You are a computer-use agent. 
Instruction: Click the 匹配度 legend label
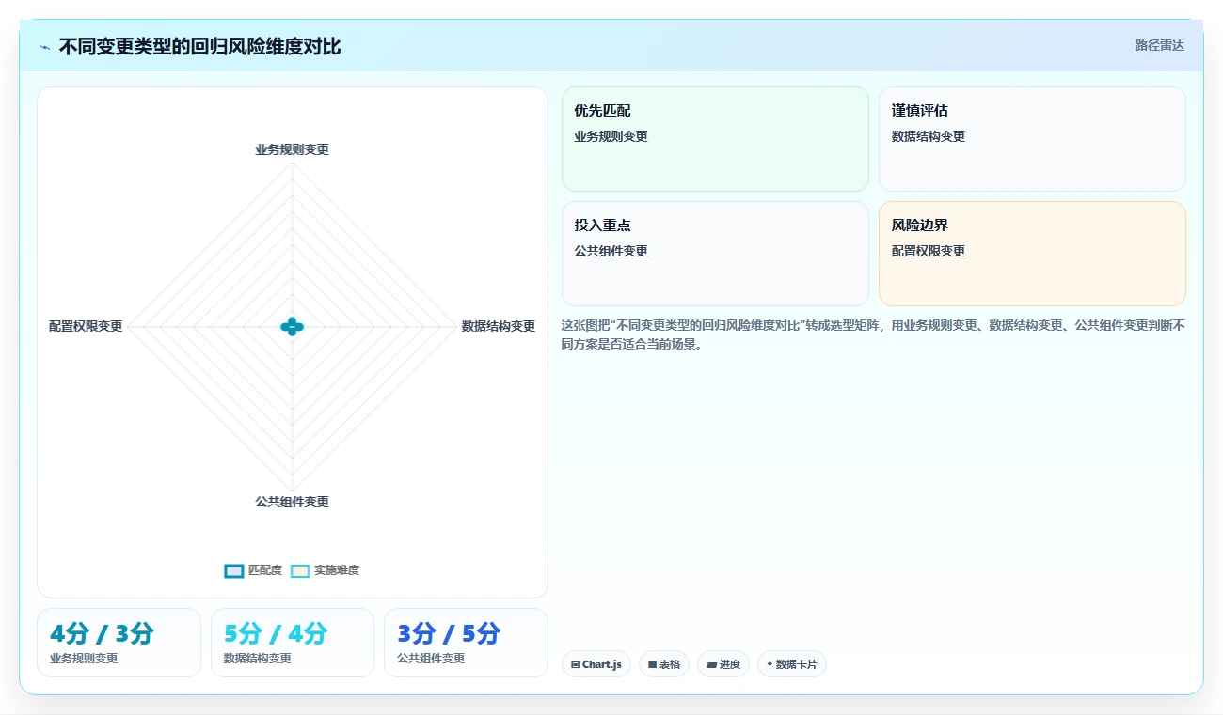click(x=265, y=570)
